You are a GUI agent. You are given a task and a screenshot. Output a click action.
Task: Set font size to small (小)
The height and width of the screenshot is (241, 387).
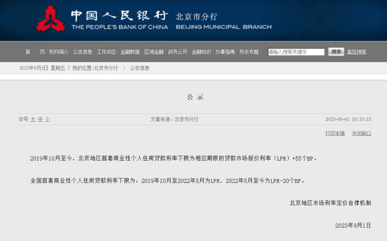48,119
